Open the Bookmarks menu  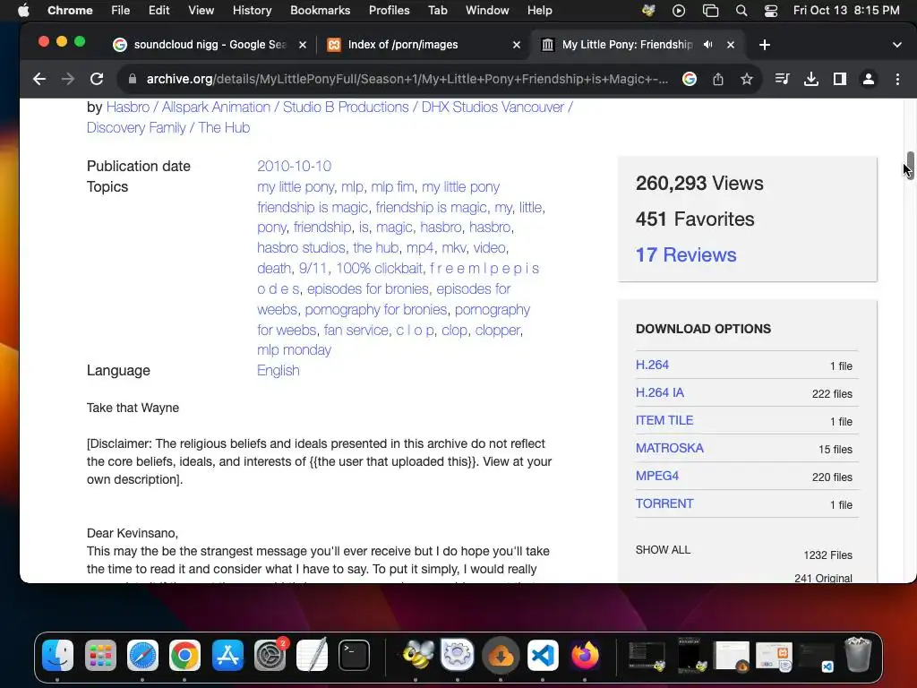click(320, 10)
